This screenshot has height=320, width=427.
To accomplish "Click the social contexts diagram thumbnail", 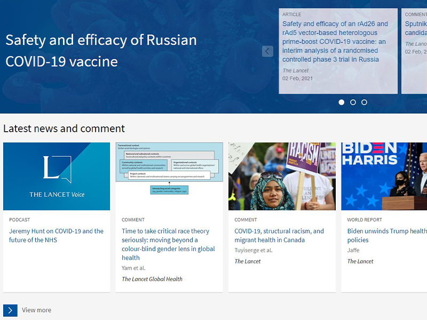I will [169, 176].
